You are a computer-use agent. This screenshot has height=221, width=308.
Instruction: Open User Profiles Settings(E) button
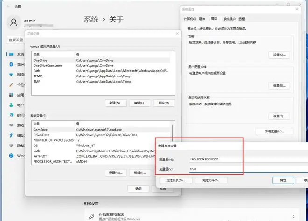[x=279, y=86]
